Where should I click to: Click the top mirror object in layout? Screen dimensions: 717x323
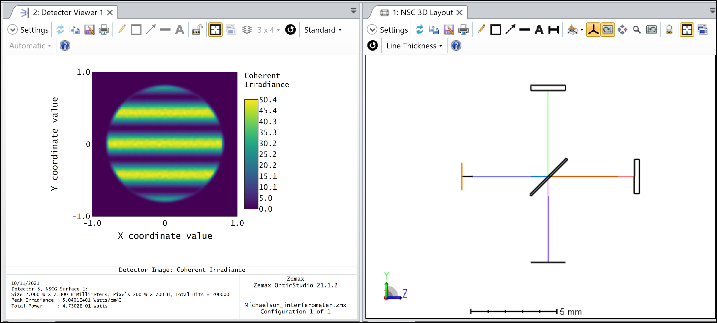coord(548,88)
